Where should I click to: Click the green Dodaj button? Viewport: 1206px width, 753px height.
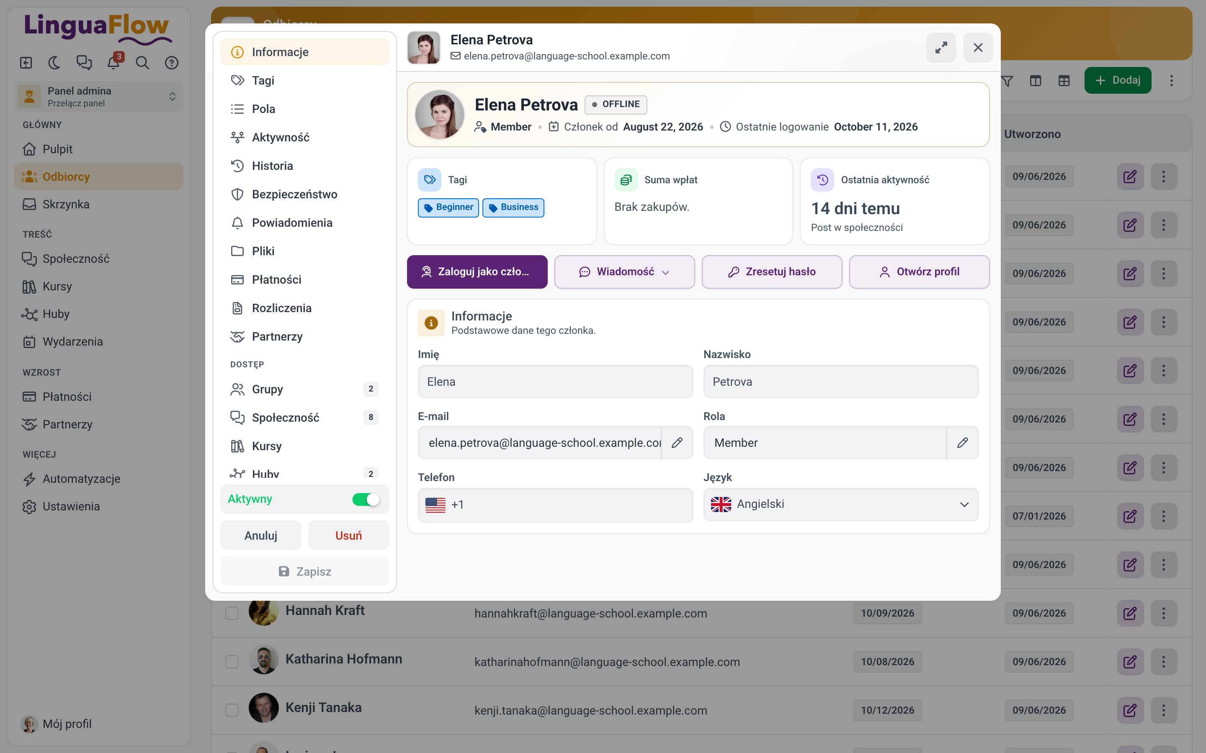coord(1118,81)
